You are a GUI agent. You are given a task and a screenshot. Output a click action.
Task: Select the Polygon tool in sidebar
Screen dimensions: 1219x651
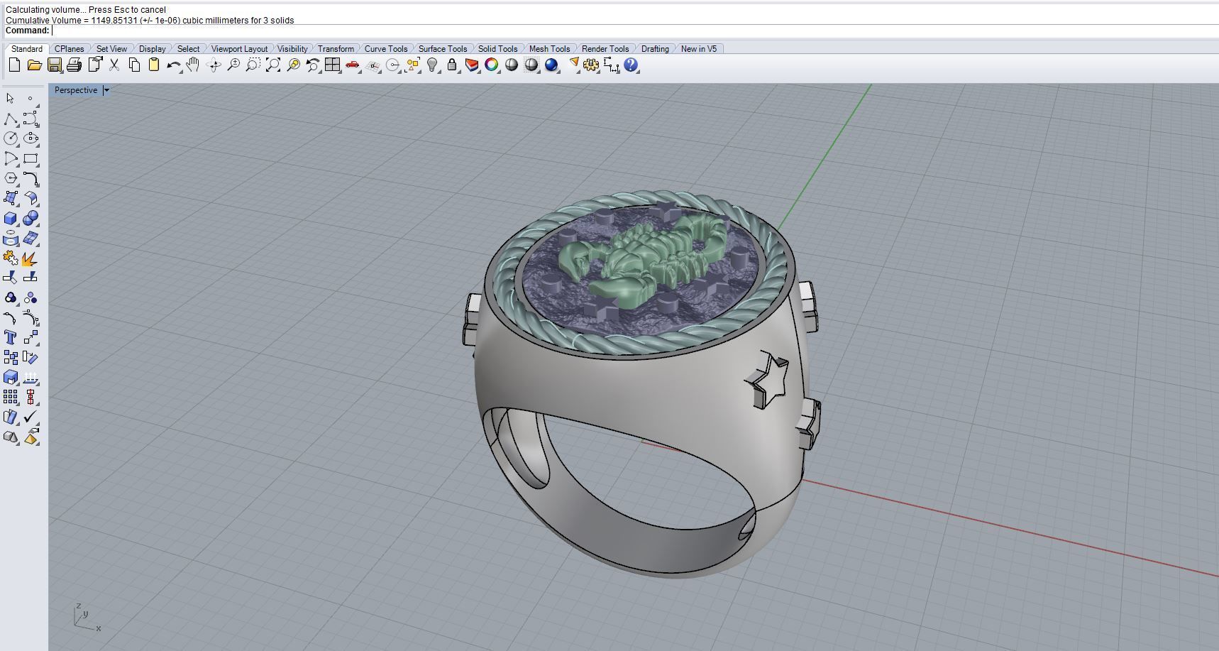[11, 178]
